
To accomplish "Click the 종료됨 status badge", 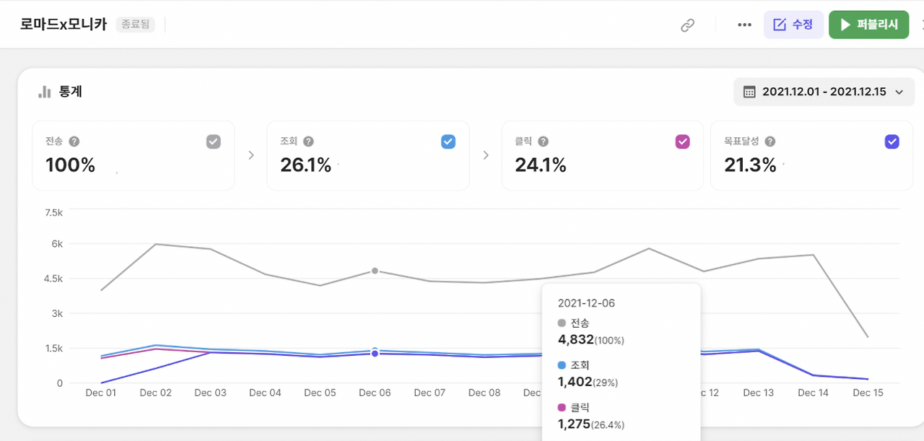I will (135, 25).
